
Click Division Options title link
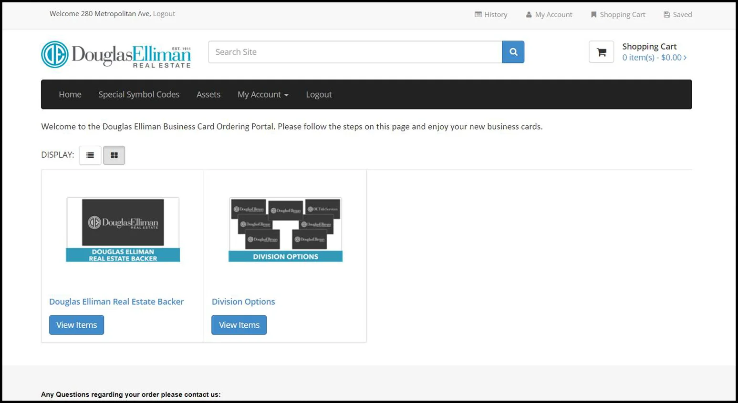(243, 302)
